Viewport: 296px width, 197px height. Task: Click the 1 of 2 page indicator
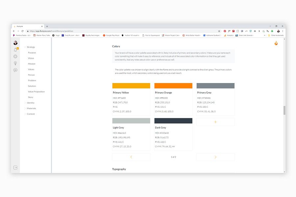pos(173,157)
